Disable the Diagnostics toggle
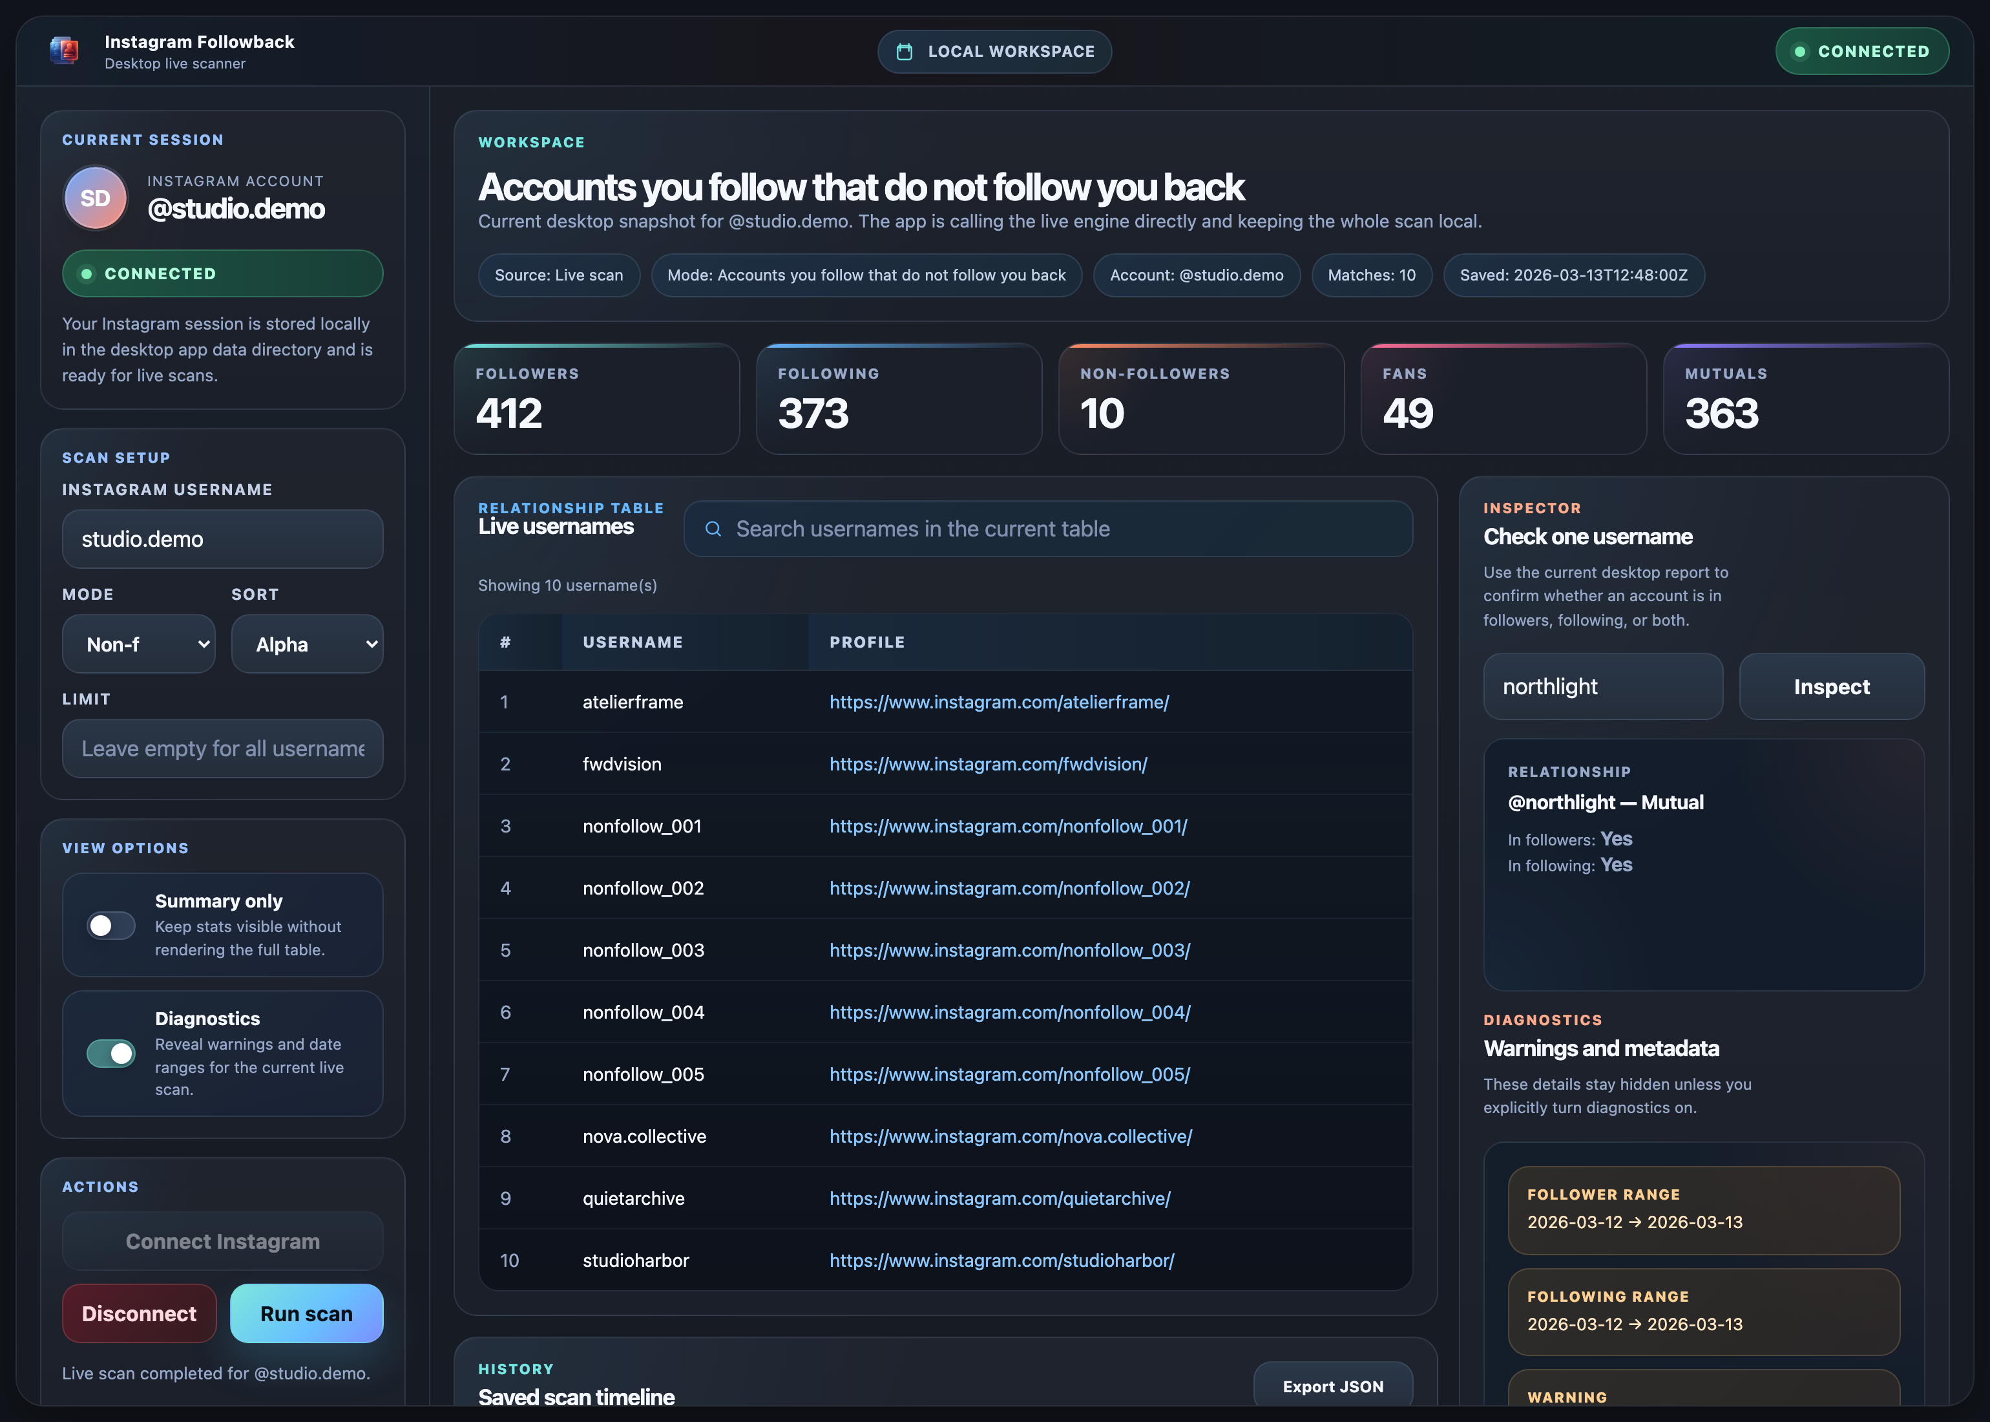Viewport: 1990px width, 1422px height. (111, 1054)
